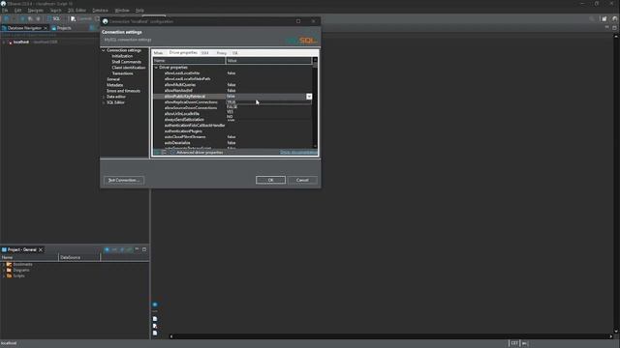Switch to the SSL tab
This screenshot has height=348, width=620.
(234, 53)
